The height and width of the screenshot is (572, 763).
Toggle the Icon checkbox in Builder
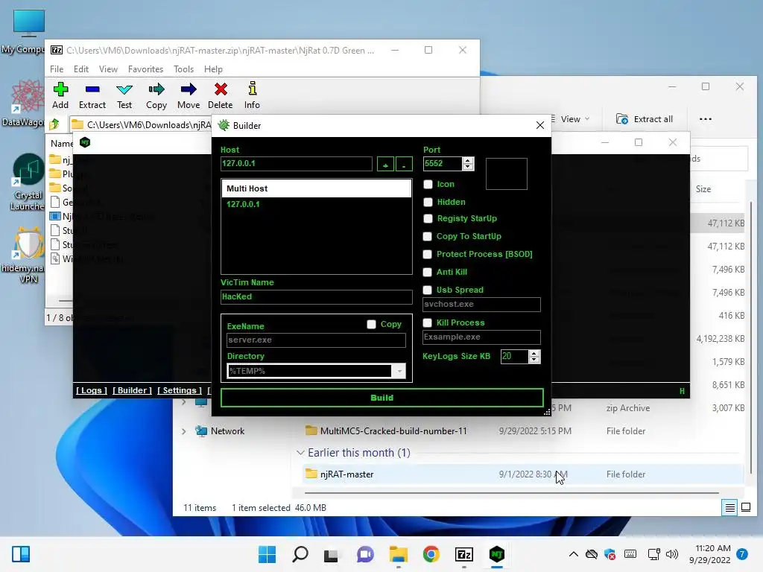pos(428,185)
